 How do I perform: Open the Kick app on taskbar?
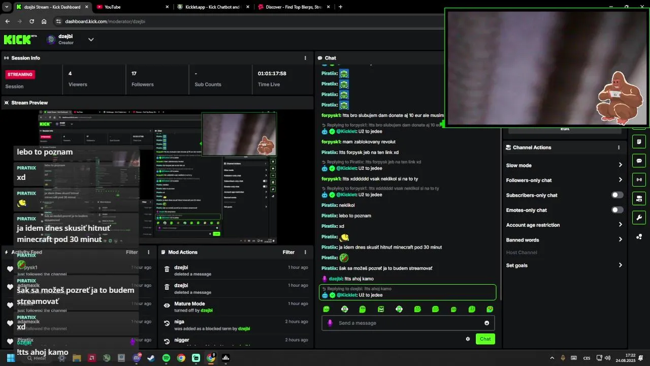coord(196,358)
